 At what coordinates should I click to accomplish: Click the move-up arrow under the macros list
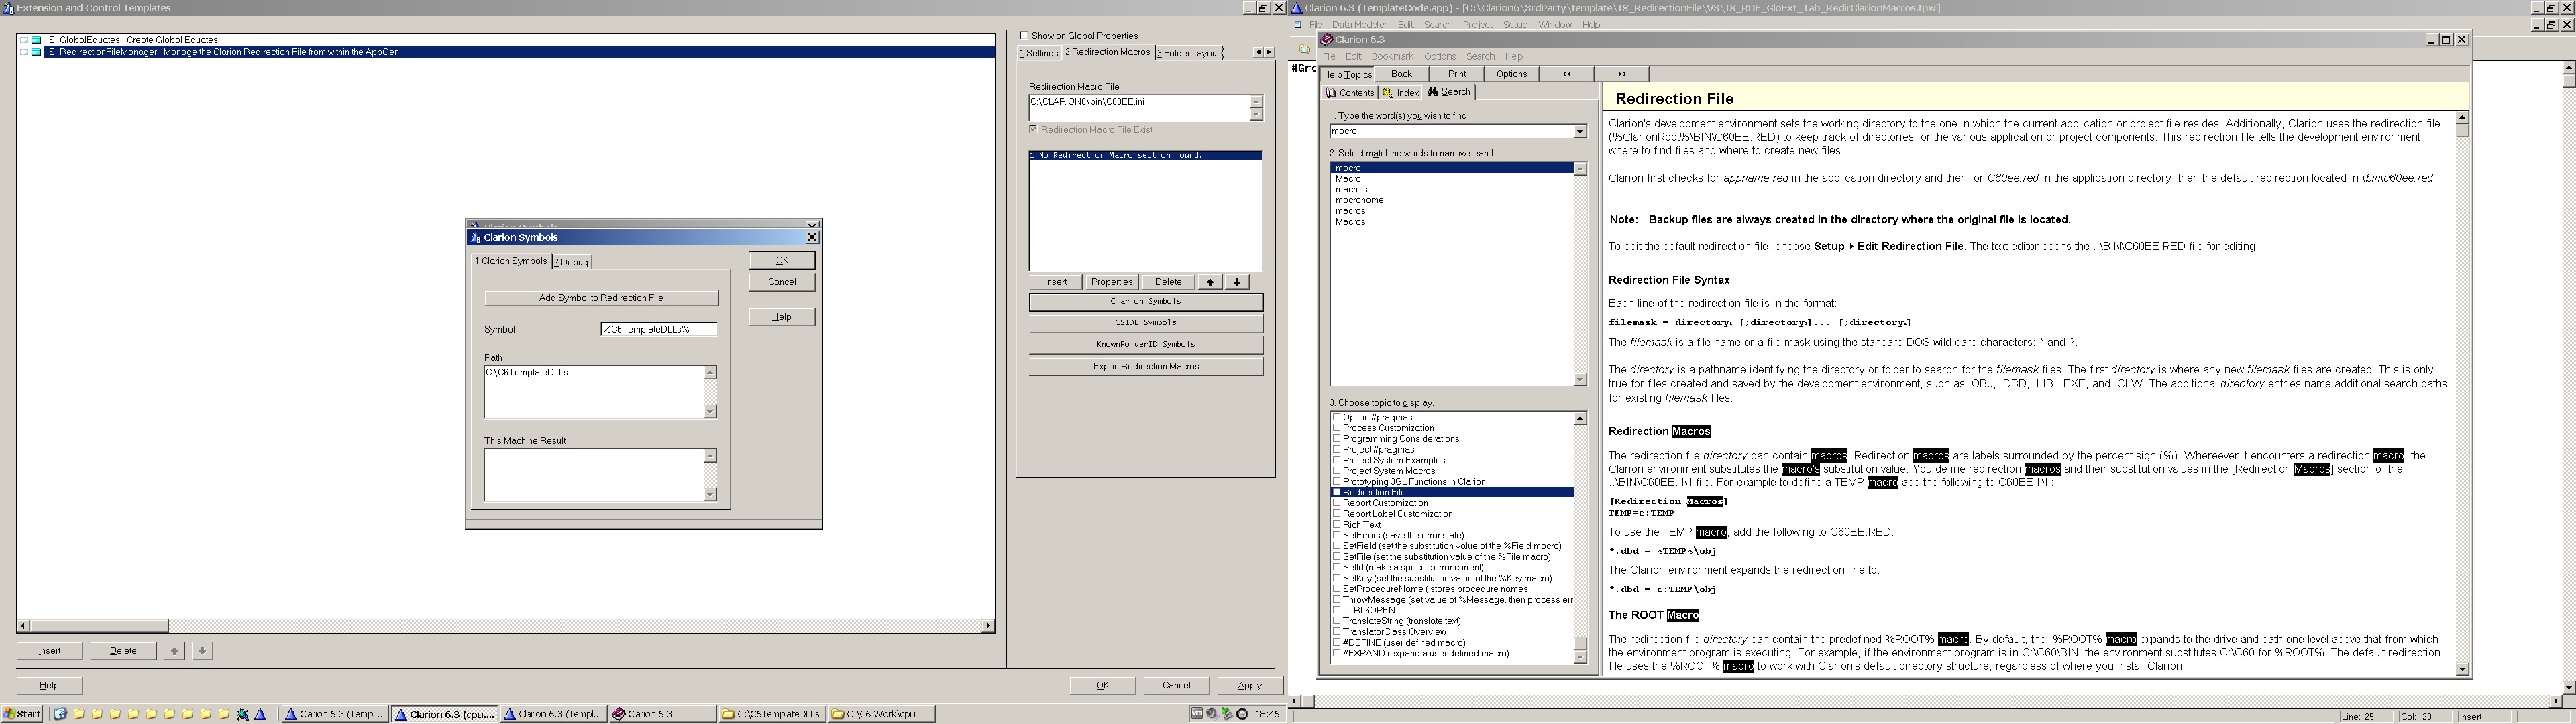click(1210, 282)
